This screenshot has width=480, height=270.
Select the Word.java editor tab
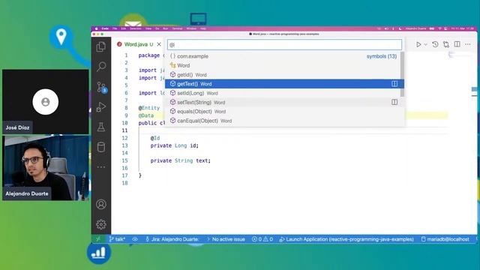(138, 44)
